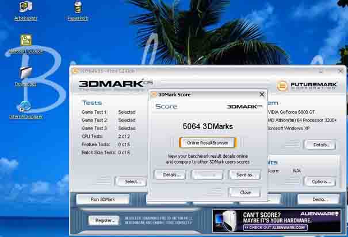Viewport: 348px width, 237px height.
Task: Open the Downloads folder desktop icon
Action: (26, 76)
